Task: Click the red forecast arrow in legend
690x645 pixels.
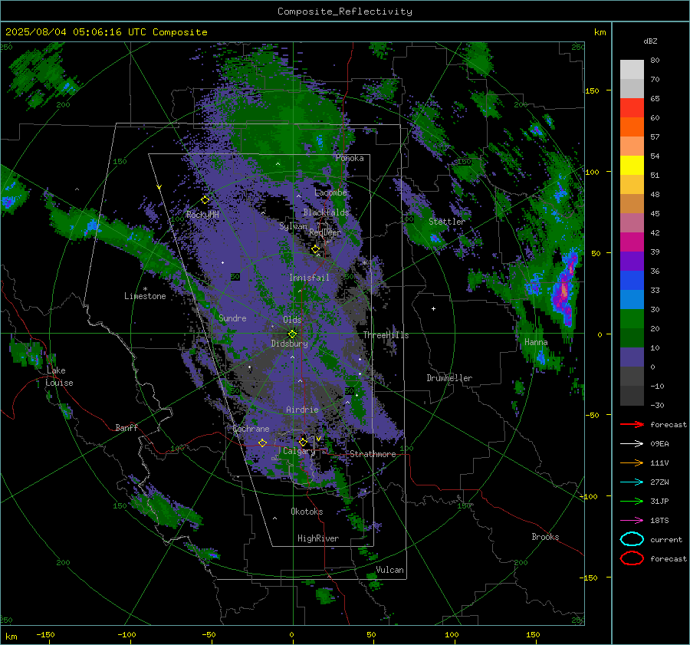Action: pyautogui.click(x=632, y=424)
